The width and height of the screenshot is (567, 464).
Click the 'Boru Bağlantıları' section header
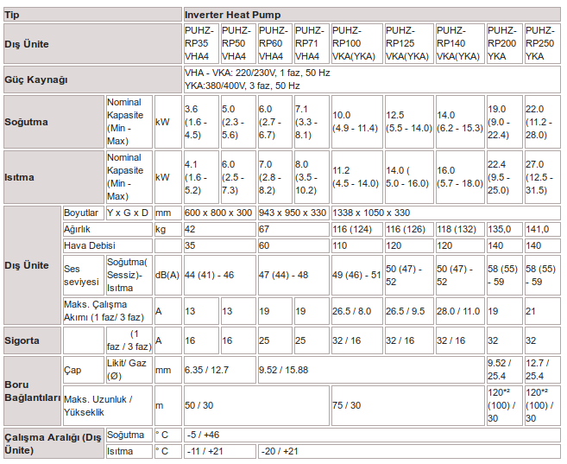(32, 391)
